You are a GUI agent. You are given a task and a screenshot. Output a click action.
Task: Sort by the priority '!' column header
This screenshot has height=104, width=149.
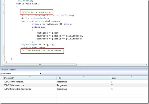click(x=1, y=78)
